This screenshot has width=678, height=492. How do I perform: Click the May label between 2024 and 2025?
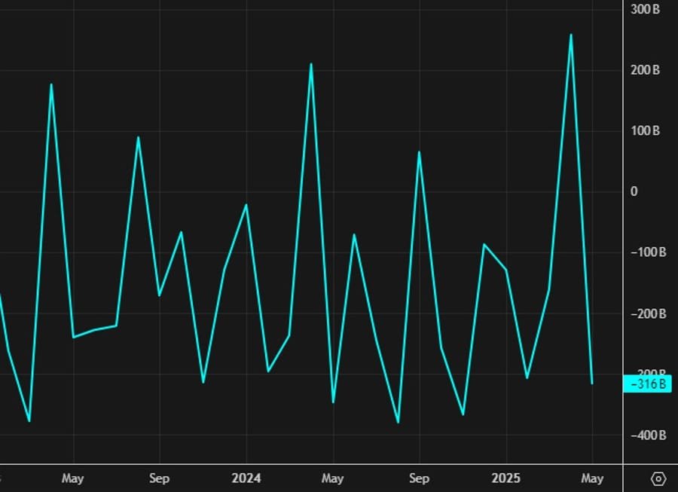[x=332, y=478]
